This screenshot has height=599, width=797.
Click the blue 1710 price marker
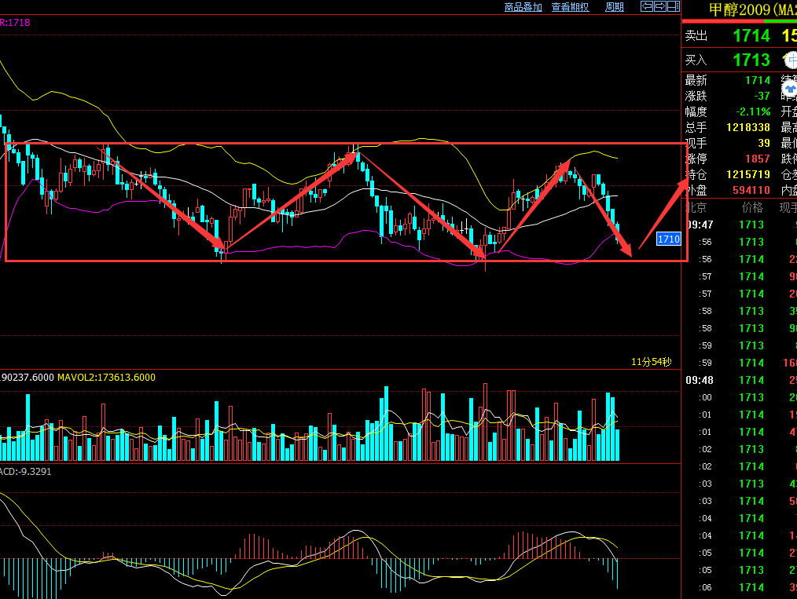pos(668,239)
